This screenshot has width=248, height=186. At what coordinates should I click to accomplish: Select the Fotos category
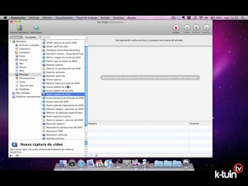coord(22,56)
